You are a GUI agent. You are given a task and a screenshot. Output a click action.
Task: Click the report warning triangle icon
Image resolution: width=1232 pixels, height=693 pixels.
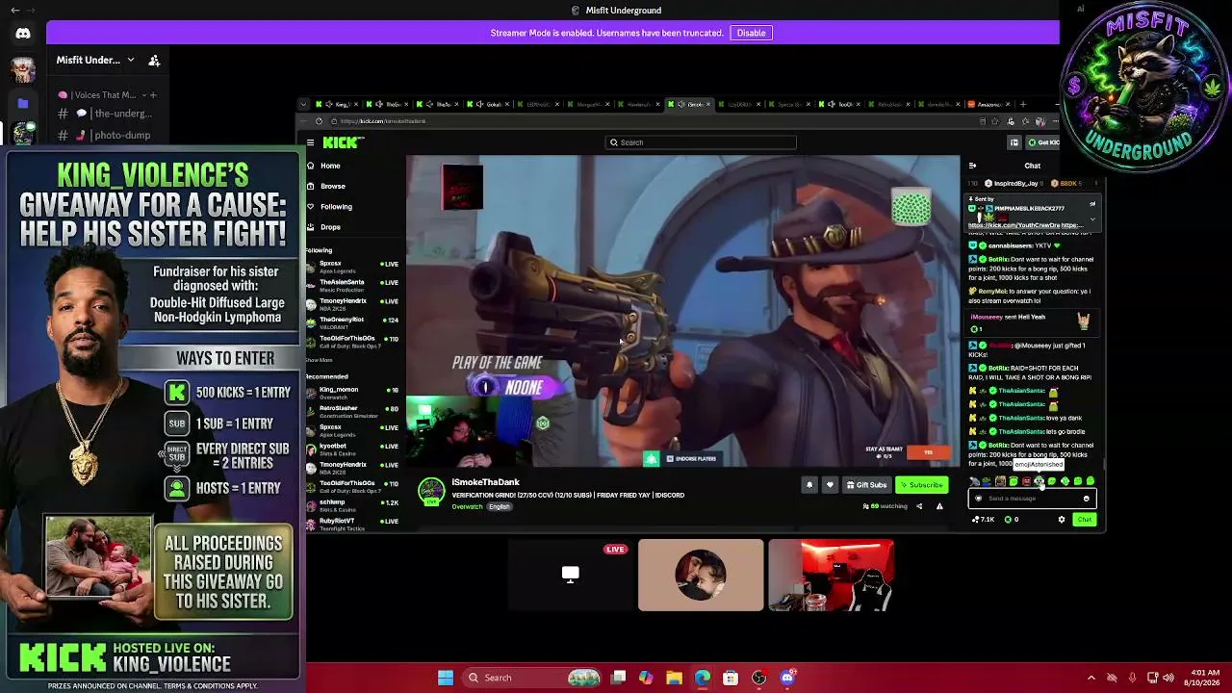click(x=939, y=506)
